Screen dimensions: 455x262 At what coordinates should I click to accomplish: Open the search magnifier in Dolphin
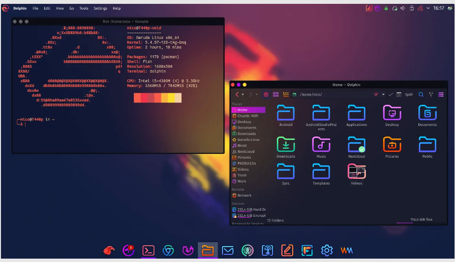coord(421,95)
